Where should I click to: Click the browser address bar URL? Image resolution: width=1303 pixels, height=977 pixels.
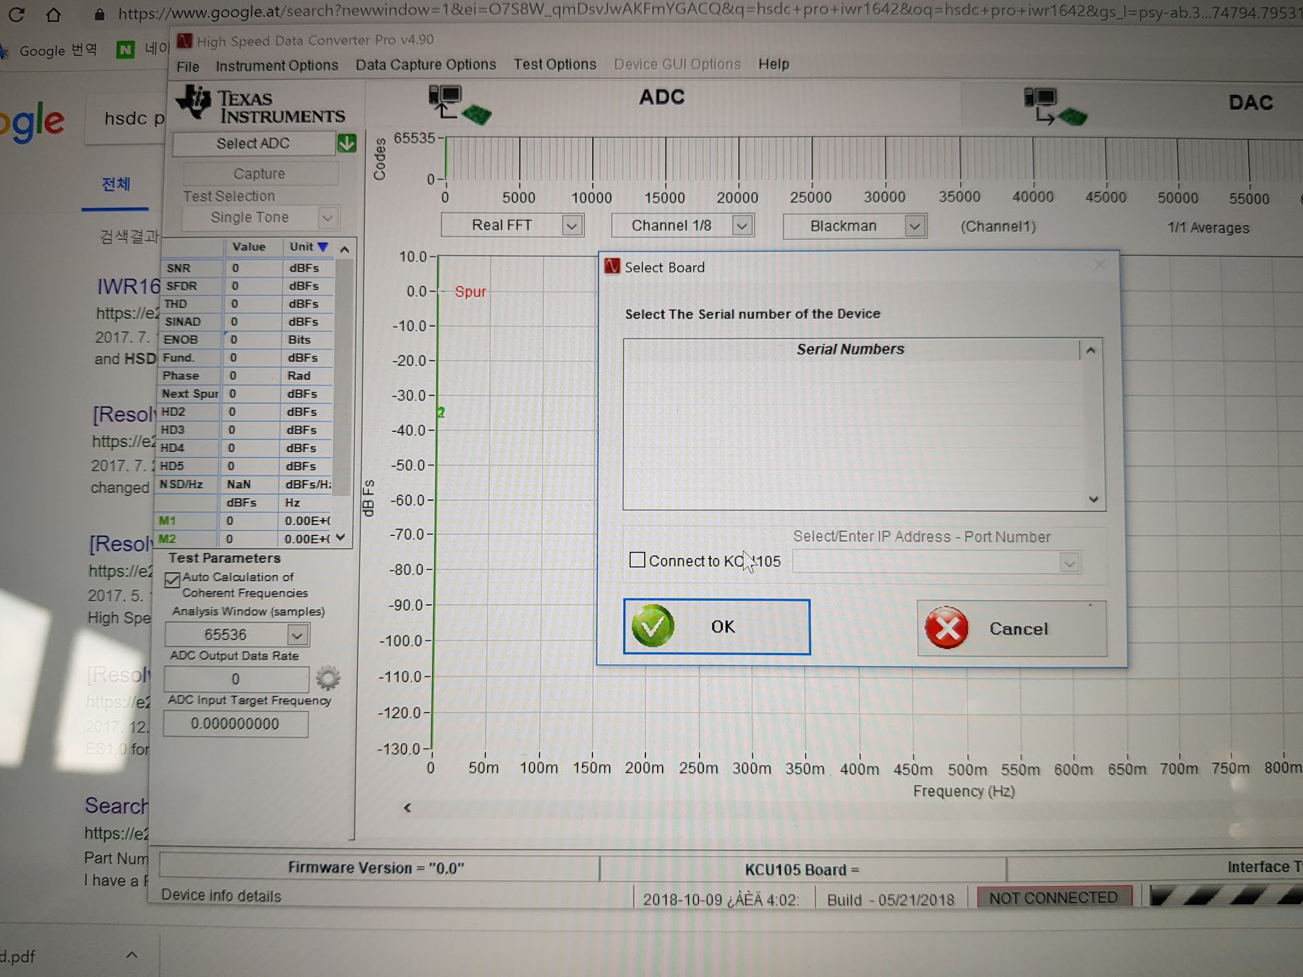click(x=709, y=13)
